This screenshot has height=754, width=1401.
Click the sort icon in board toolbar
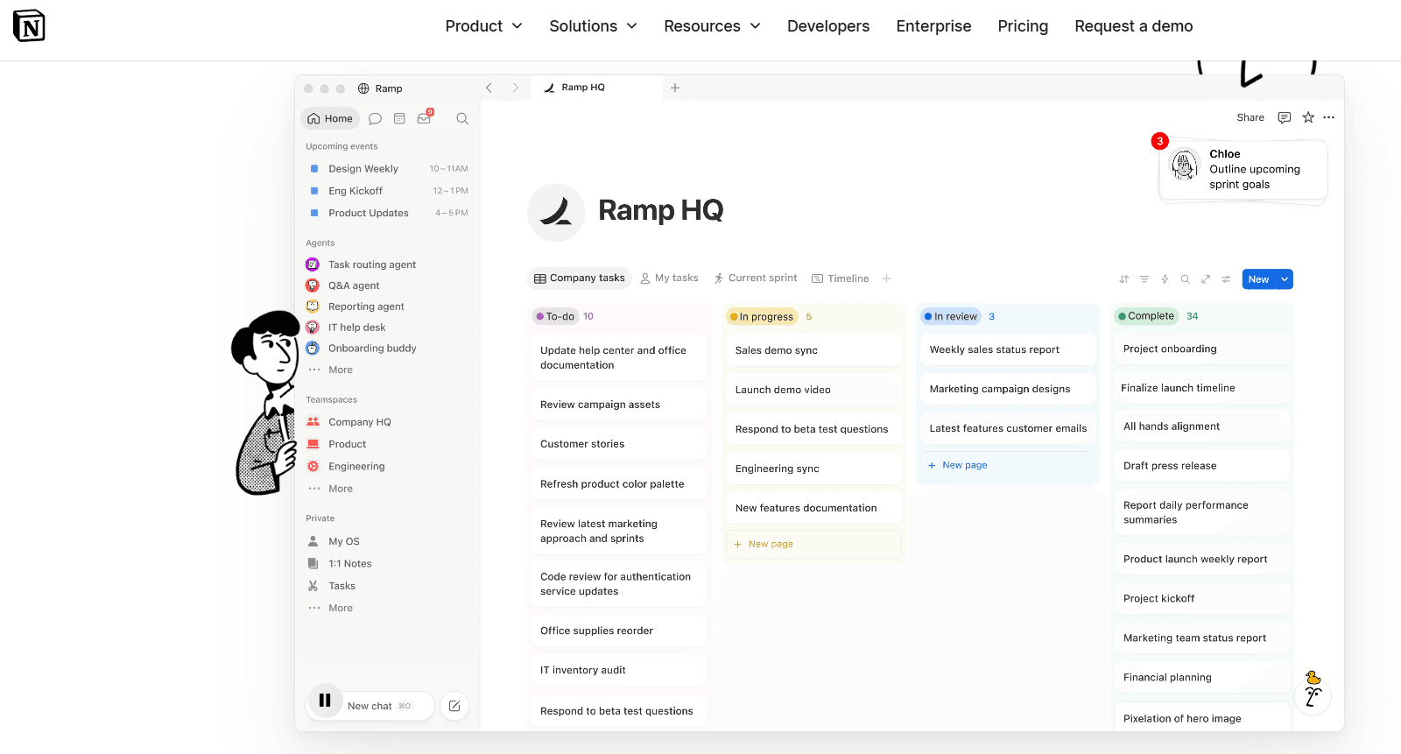1124,279
